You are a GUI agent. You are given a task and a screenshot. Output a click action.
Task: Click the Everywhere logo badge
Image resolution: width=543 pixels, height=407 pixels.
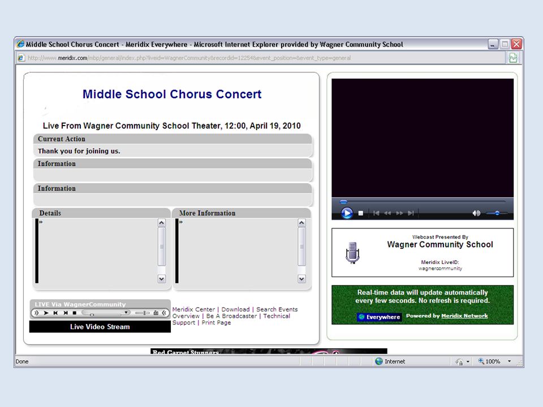(380, 317)
